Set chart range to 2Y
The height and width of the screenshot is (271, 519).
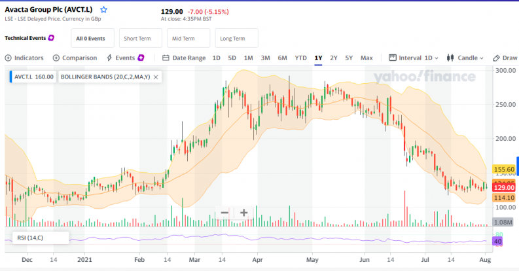click(334, 58)
